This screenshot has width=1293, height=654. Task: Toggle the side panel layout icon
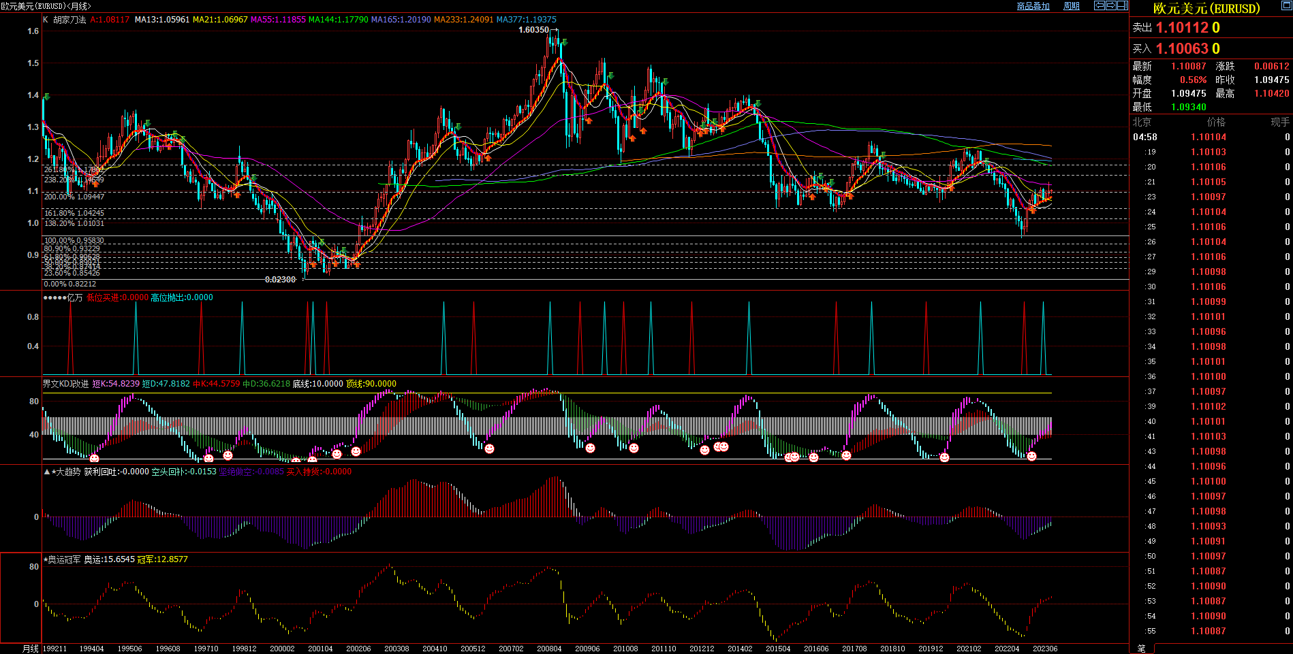[x=1123, y=5]
